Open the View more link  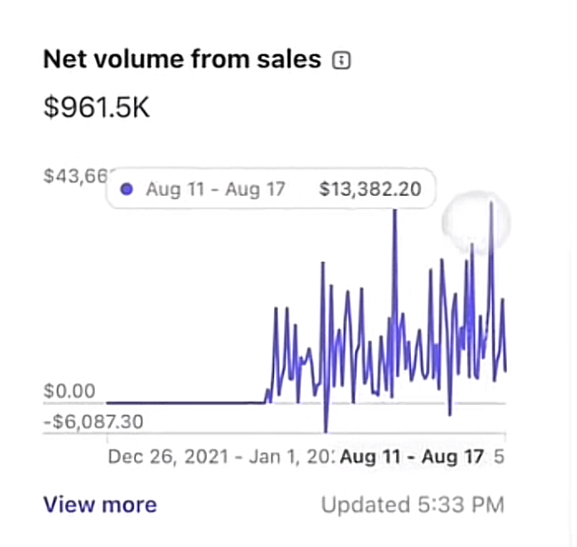[x=99, y=504]
